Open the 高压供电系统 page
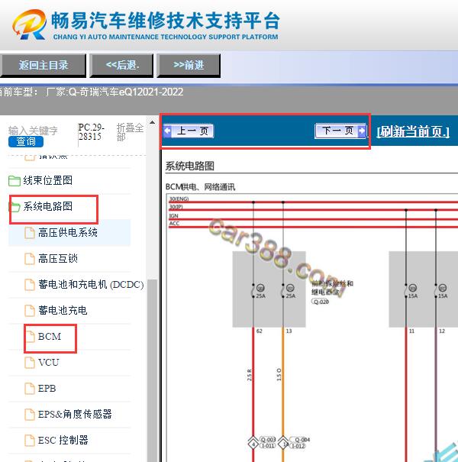 tap(68, 232)
